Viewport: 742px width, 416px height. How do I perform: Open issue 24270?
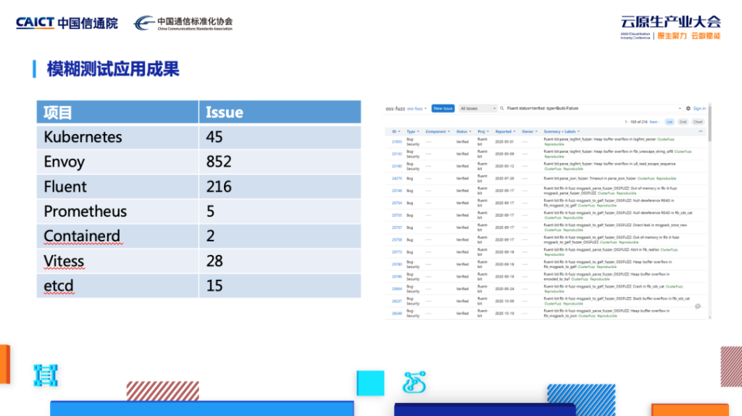tap(396, 178)
